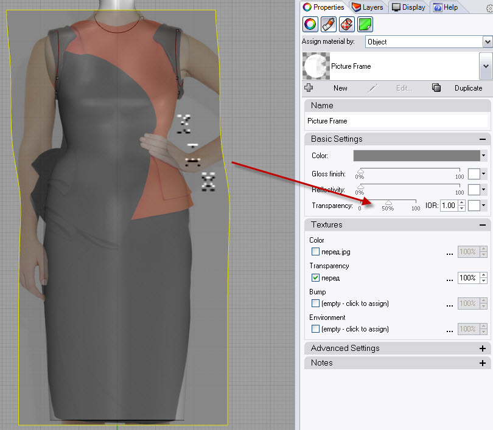Click the Name field containing Picture Frame
The image size is (493, 430).
396,121
